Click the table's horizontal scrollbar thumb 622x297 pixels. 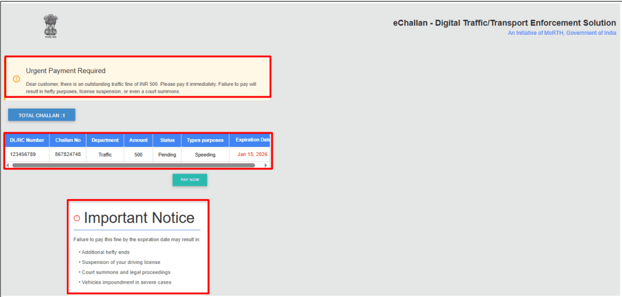coord(134,165)
